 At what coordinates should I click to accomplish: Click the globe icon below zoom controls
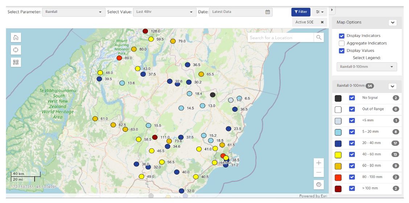point(318,185)
